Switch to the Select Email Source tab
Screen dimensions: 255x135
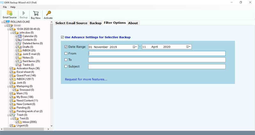(x=71, y=23)
